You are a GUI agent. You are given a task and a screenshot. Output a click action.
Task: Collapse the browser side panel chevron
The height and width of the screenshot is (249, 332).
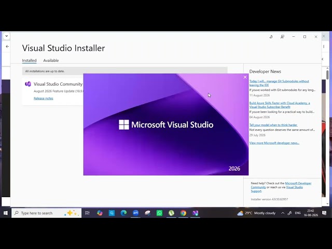(323, 59)
